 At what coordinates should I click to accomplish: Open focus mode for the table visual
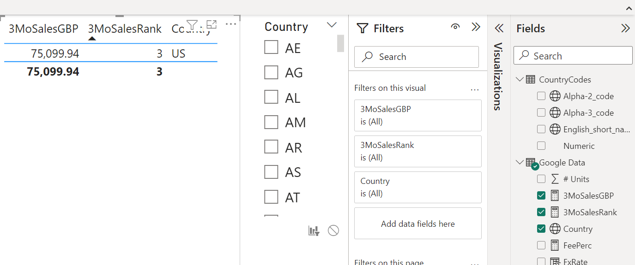[x=212, y=24]
